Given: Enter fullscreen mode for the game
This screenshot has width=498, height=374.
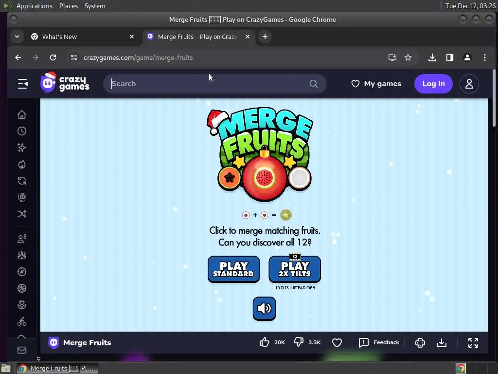Looking at the screenshot, I should click(473, 342).
